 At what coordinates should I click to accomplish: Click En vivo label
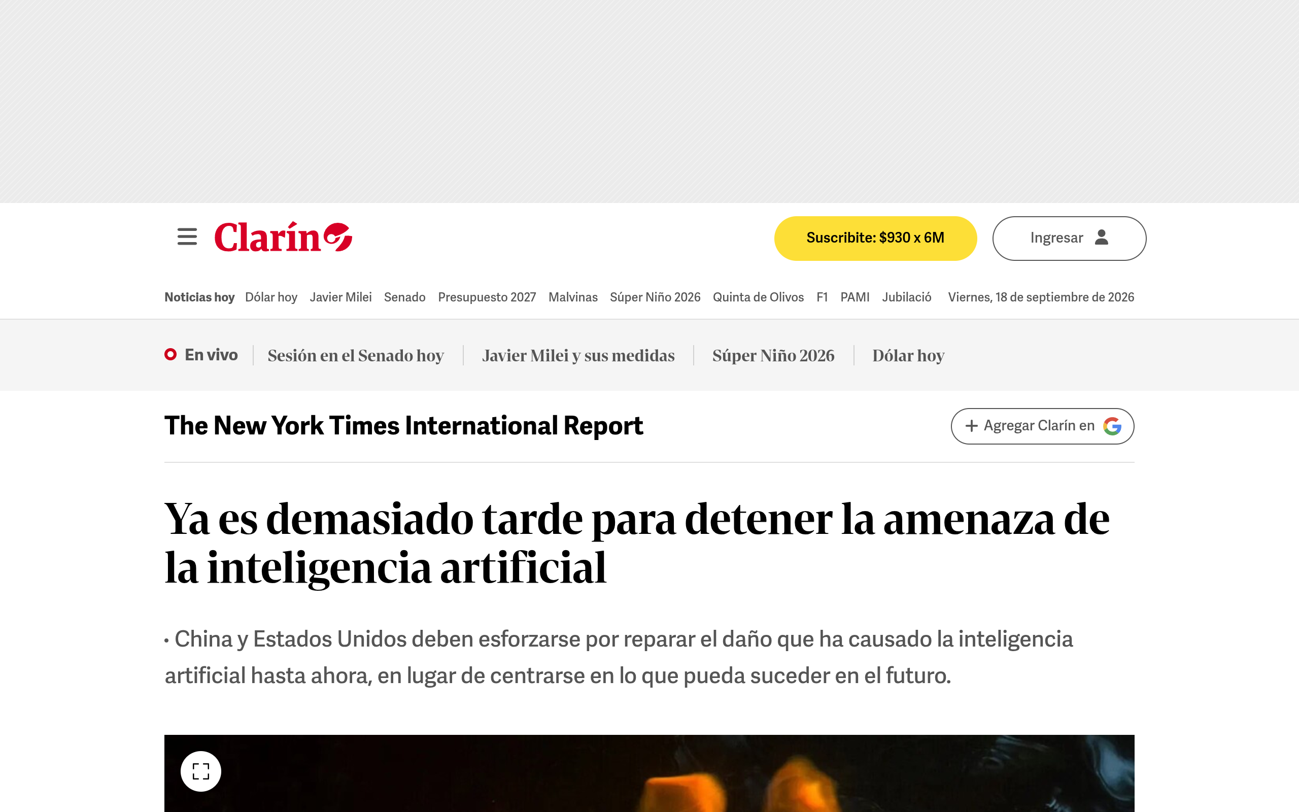pyautogui.click(x=211, y=355)
